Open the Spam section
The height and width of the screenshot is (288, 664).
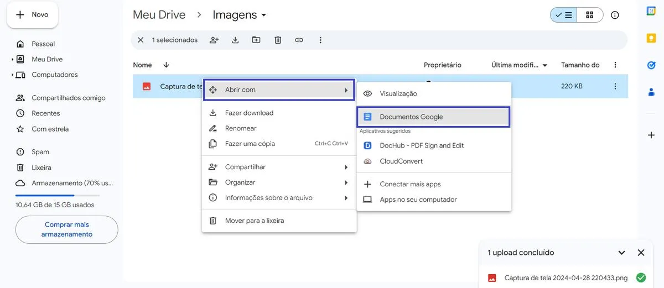tap(40, 152)
